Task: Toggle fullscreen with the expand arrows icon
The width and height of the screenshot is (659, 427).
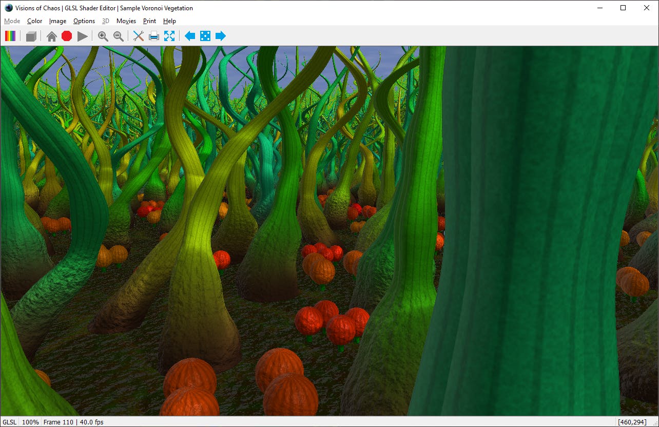Action: click(x=169, y=36)
